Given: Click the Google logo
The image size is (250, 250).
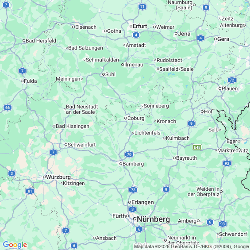Looking at the screenshot, I should point(15,245).
